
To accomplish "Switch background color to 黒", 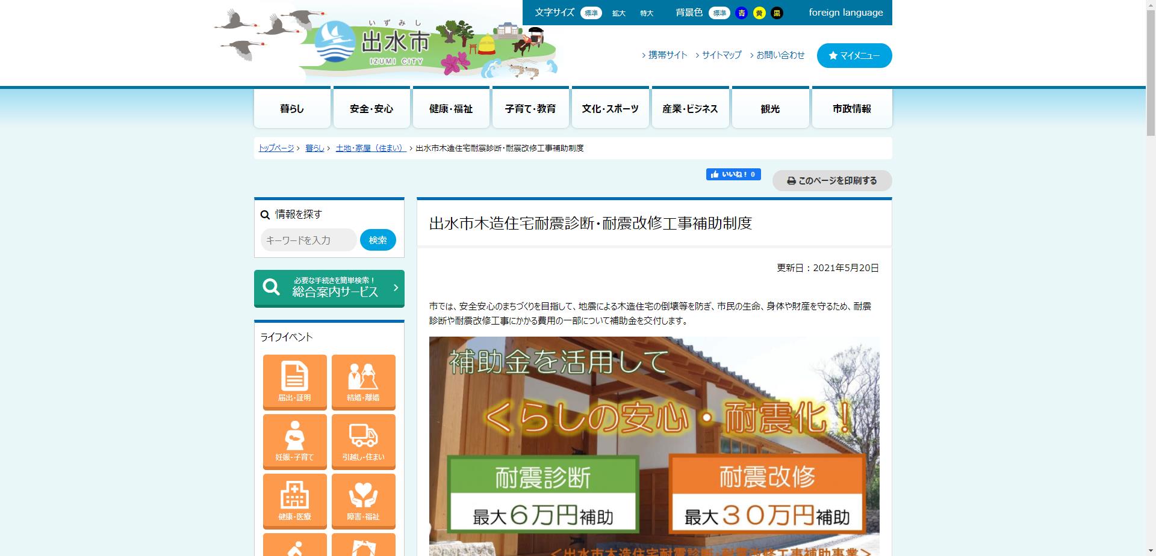I will 777,13.
